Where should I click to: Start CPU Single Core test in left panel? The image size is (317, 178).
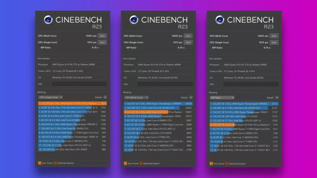point(102,42)
